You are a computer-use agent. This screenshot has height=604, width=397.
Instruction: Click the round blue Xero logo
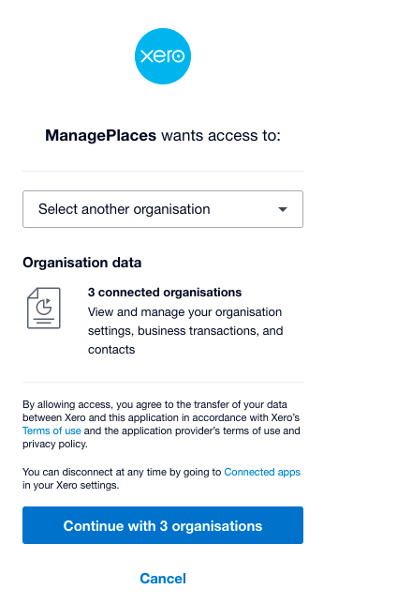[x=163, y=56]
